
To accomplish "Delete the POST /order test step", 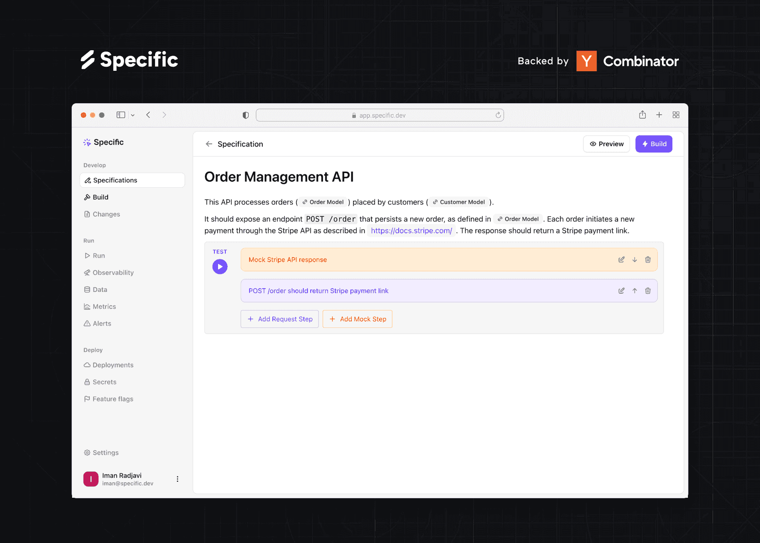I will coord(648,290).
